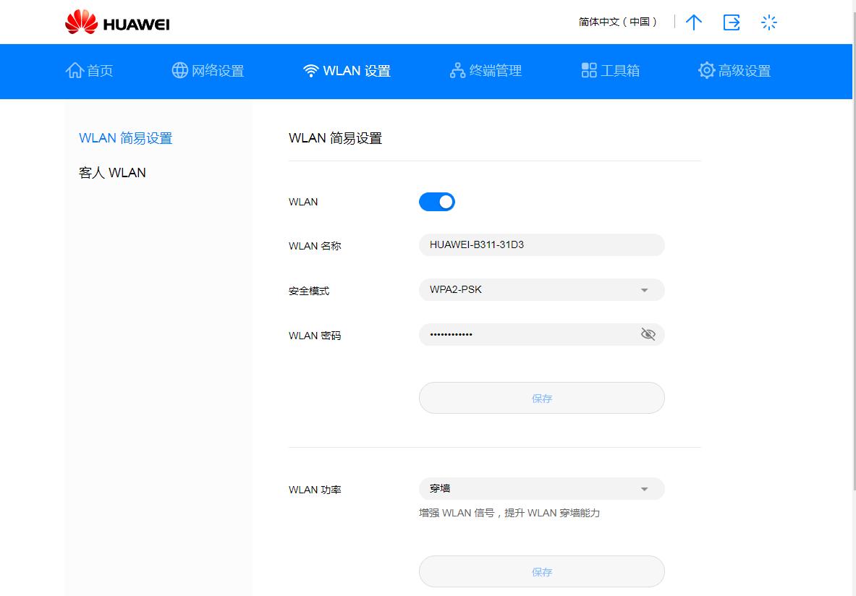Click 保存 button below WLAN 功率
The image size is (856, 596).
point(541,571)
